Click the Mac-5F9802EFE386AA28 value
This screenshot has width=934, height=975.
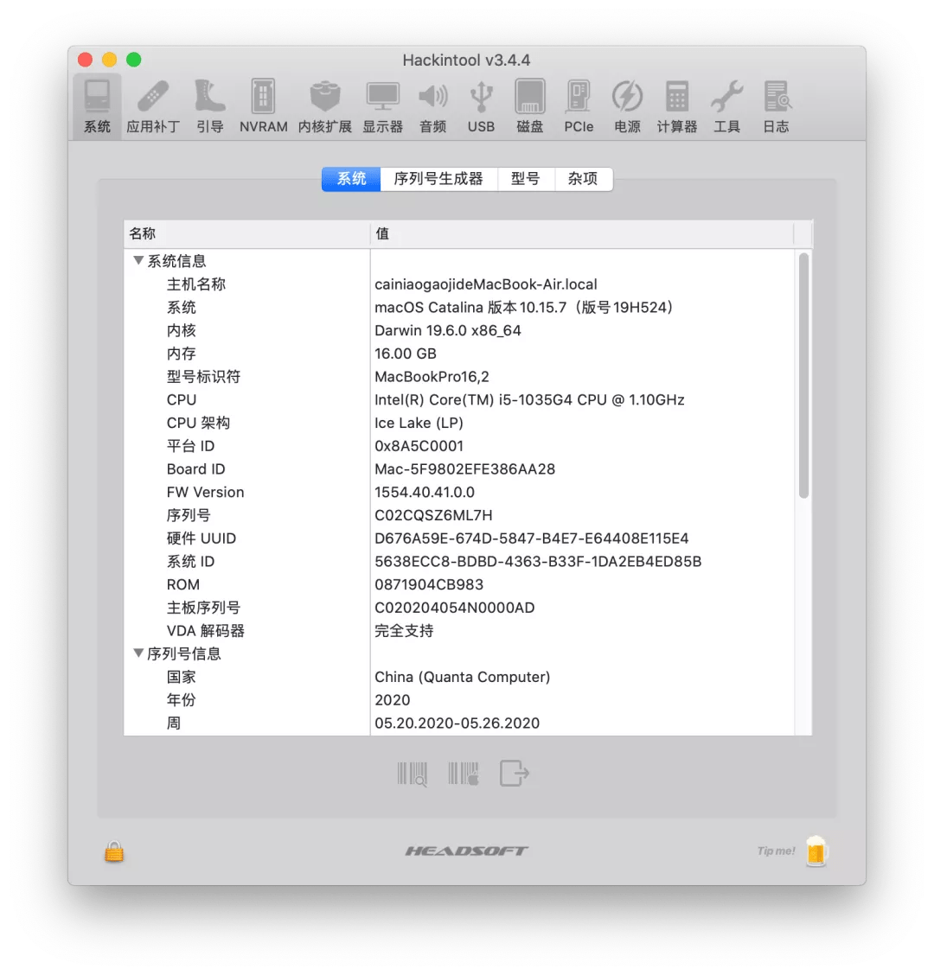coord(464,468)
